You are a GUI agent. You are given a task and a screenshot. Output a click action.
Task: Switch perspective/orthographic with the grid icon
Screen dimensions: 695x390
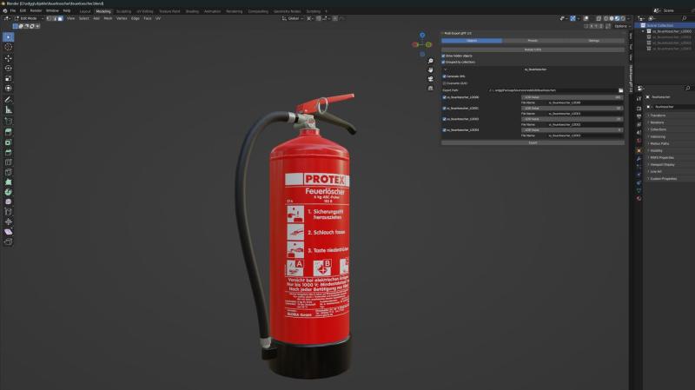430,89
